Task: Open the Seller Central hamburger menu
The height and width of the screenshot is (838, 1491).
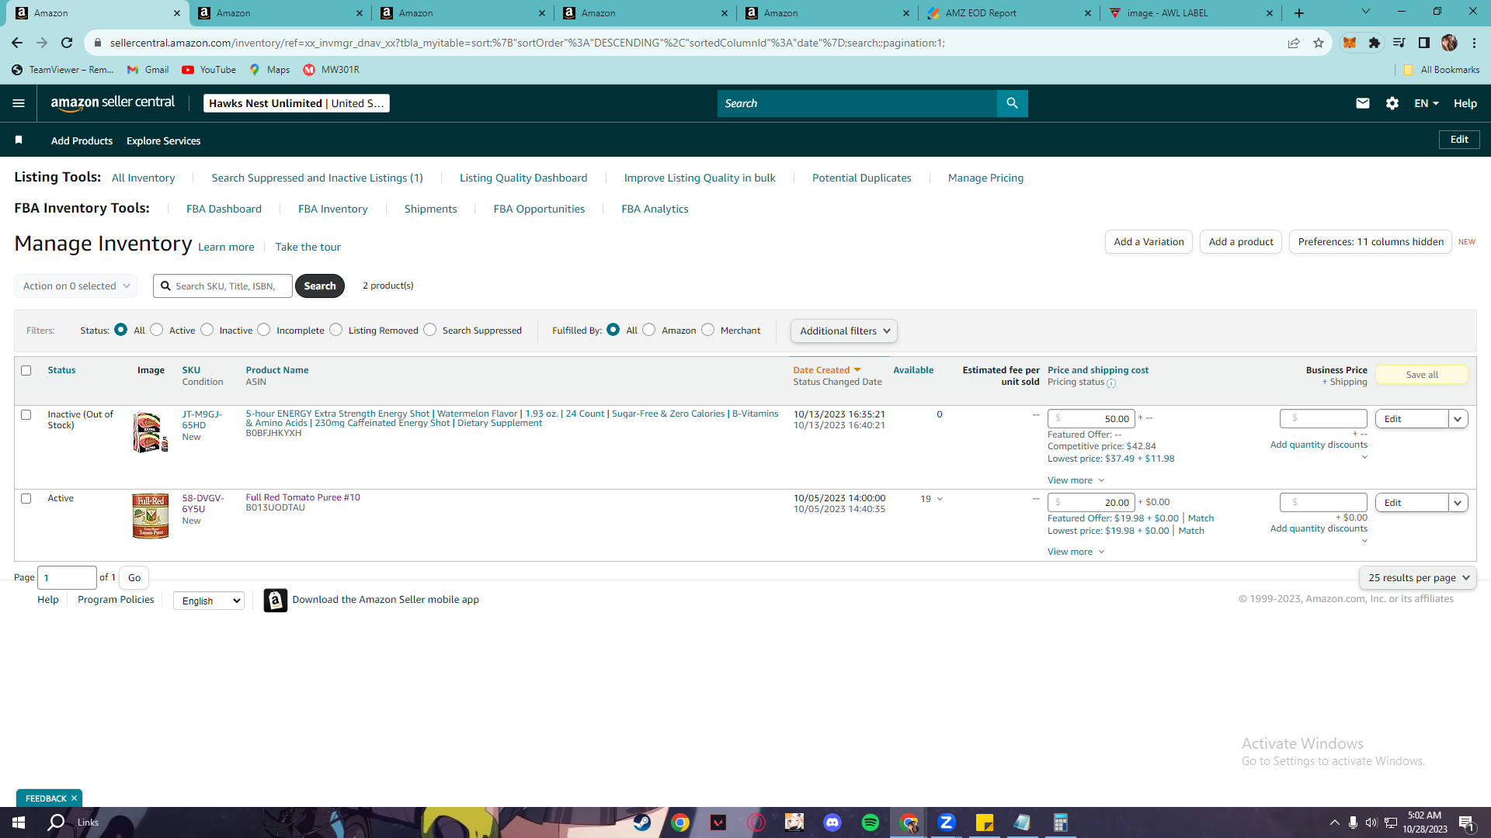Action: tap(19, 103)
